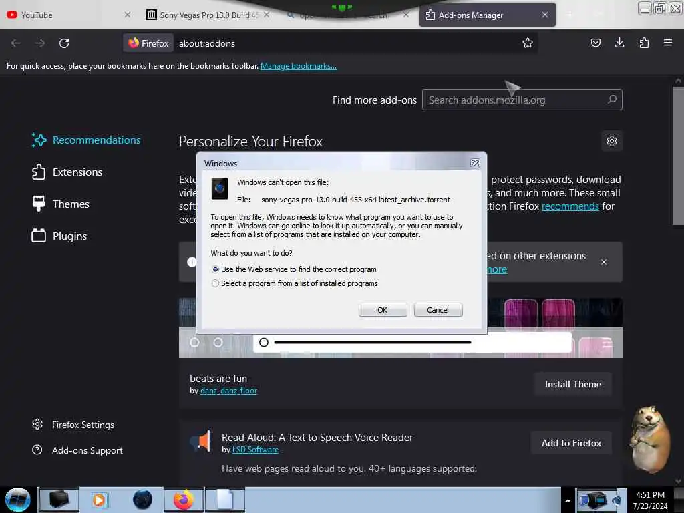The height and width of the screenshot is (513, 684).
Task: Open danz_danz_floor author link
Action: coord(228,391)
